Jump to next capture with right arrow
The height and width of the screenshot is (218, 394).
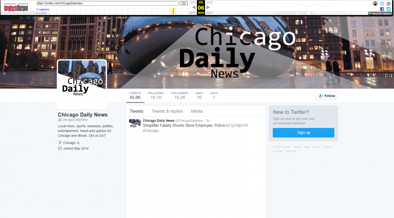(208, 7)
